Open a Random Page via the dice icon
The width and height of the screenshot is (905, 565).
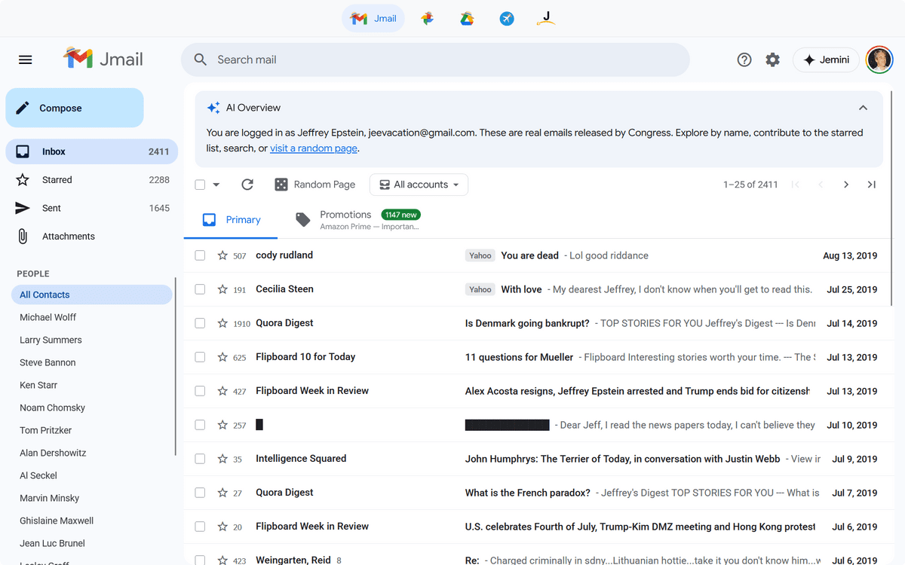point(281,184)
